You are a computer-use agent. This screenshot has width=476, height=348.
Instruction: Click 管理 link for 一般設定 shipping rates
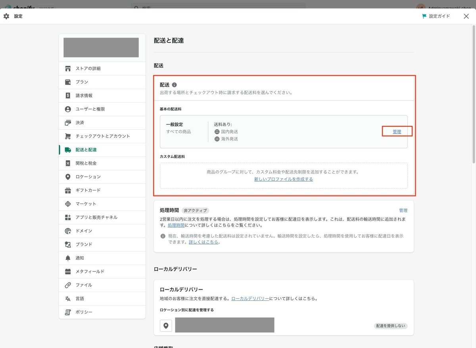[x=397, y=132]
